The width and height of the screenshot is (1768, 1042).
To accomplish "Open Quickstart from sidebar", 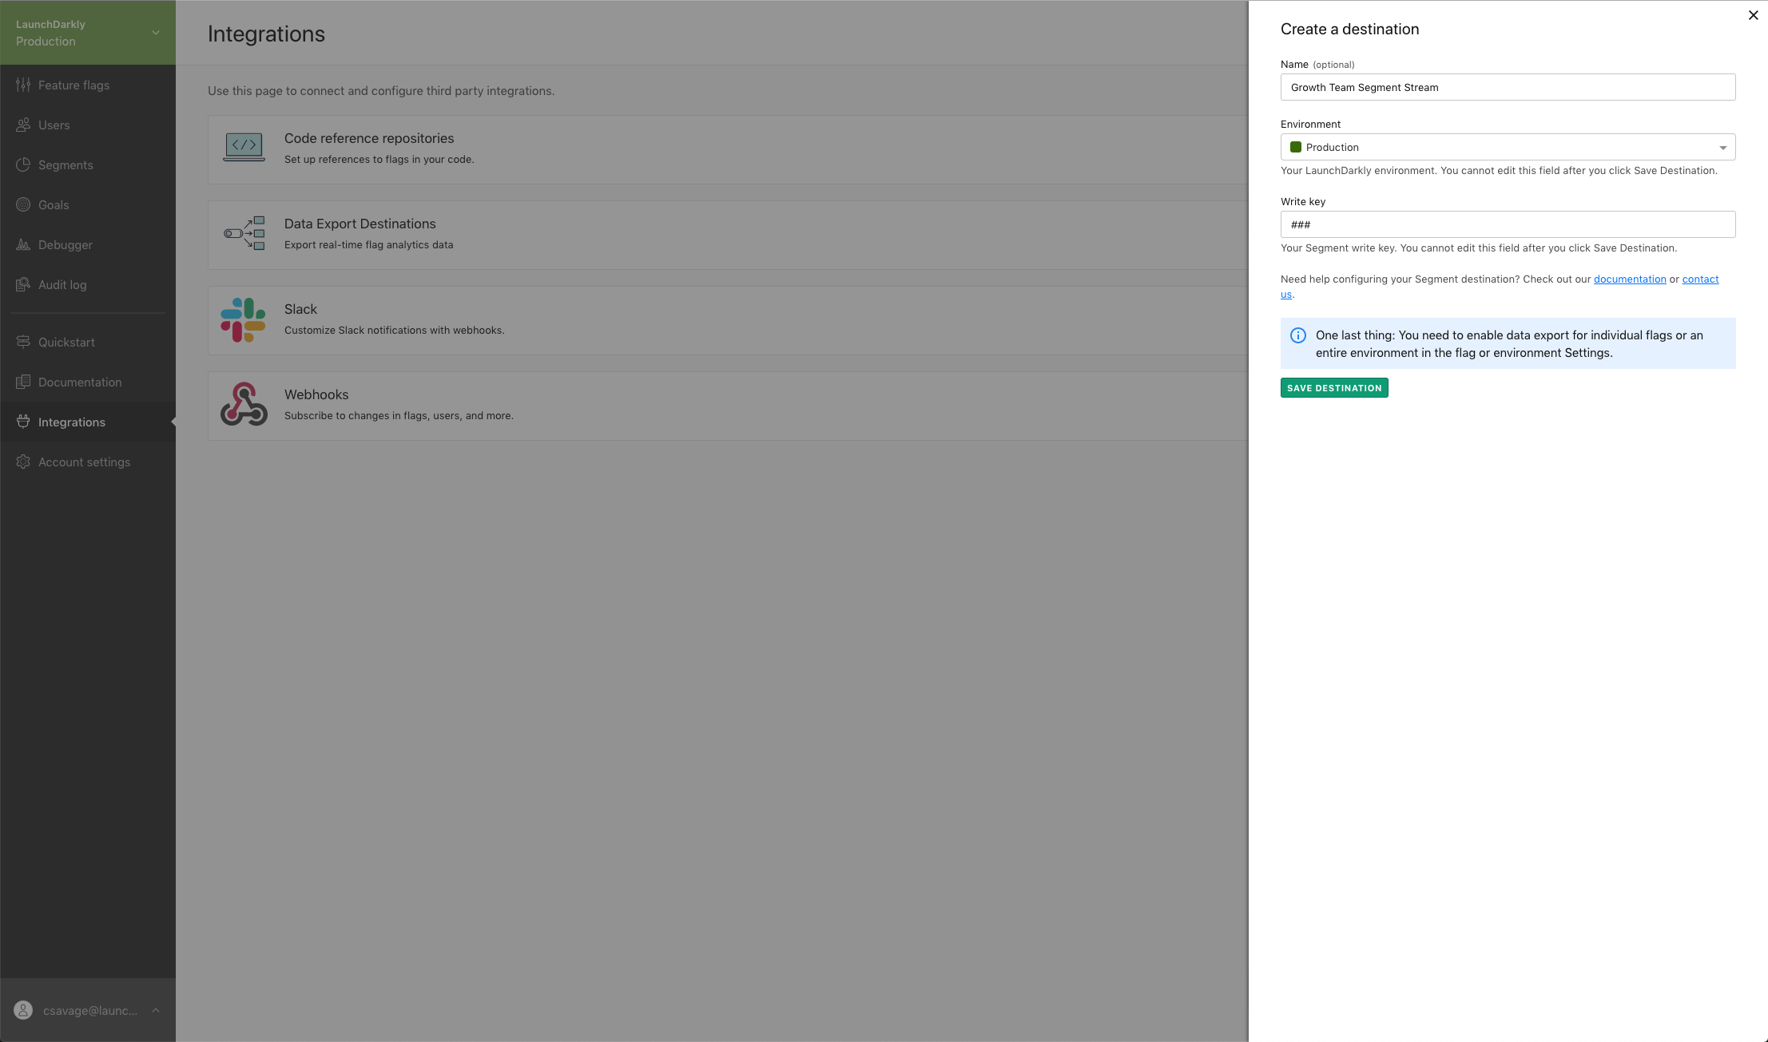I will click(x=88, y=342).
